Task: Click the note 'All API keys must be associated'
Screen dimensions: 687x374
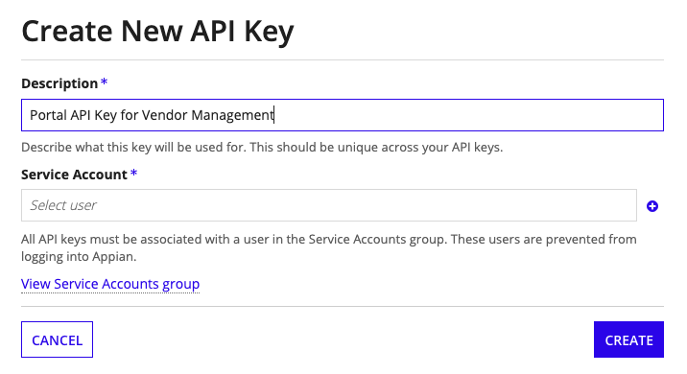Action: (328, 247)
